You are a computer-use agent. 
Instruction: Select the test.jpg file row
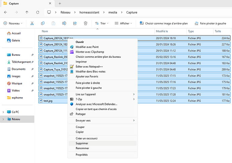134,101
